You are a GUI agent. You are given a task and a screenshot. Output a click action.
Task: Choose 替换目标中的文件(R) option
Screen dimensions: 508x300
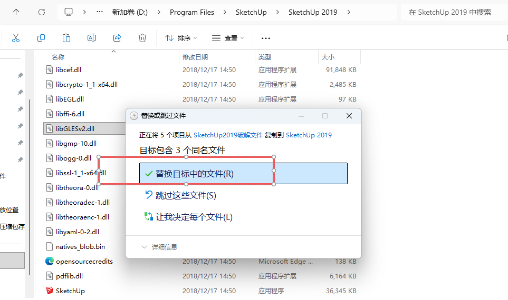[243, 174]
